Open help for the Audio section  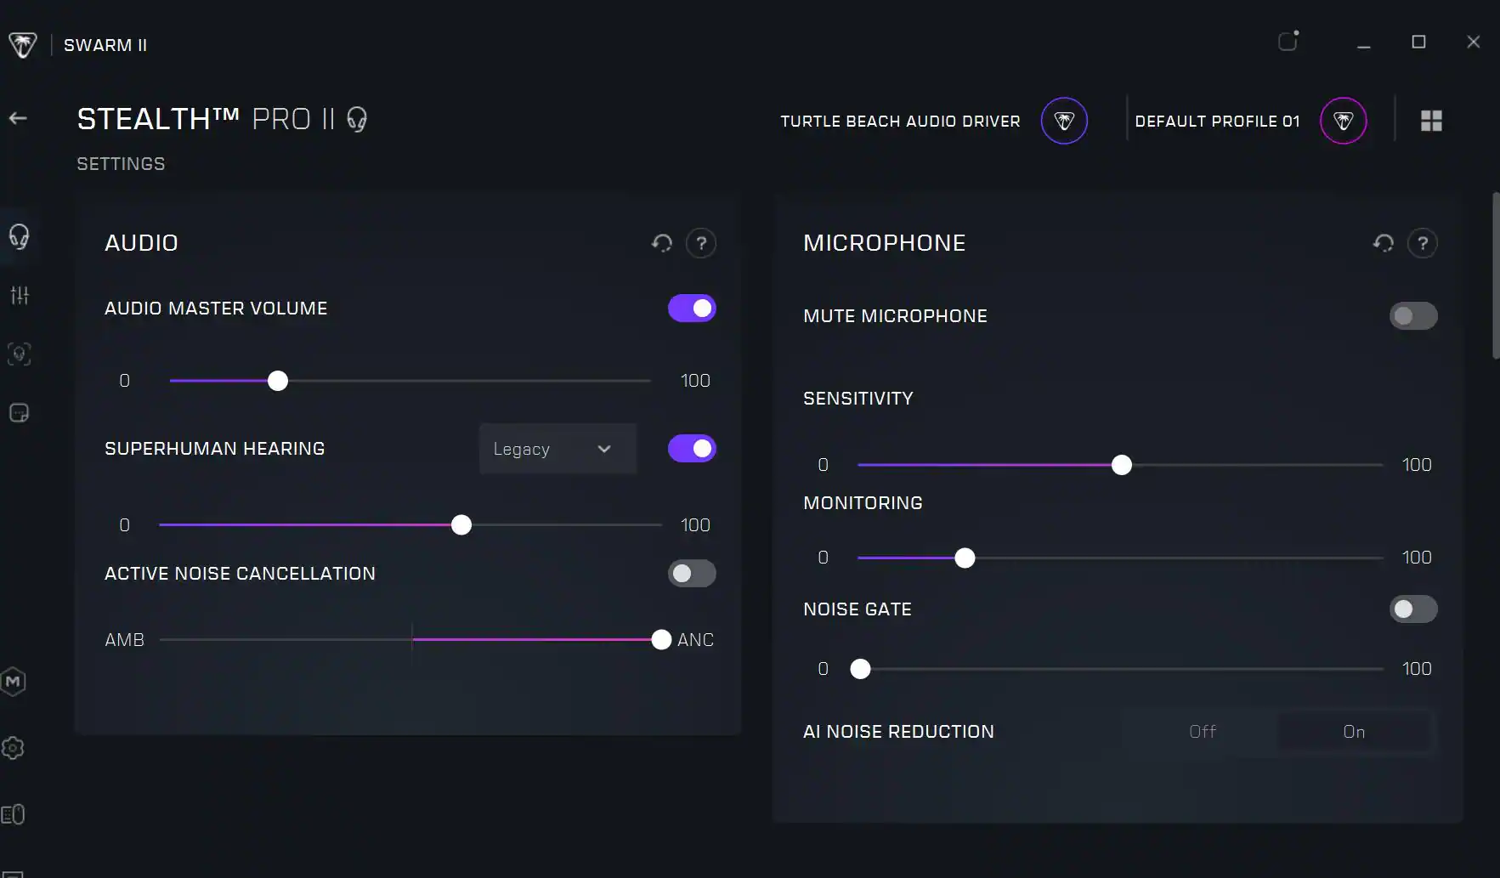click(x=701, y=244)
